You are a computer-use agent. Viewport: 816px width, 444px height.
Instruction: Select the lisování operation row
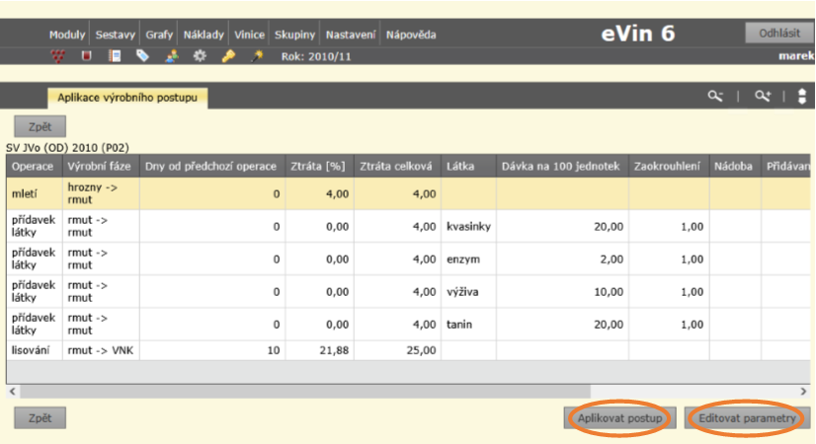click(x=34, y=350)
